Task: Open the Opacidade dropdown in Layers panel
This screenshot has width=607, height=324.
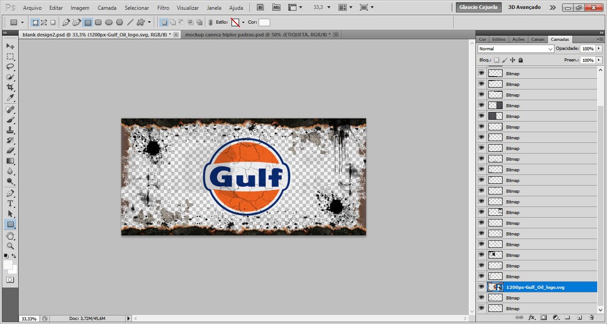Action: tap(598, 48)
